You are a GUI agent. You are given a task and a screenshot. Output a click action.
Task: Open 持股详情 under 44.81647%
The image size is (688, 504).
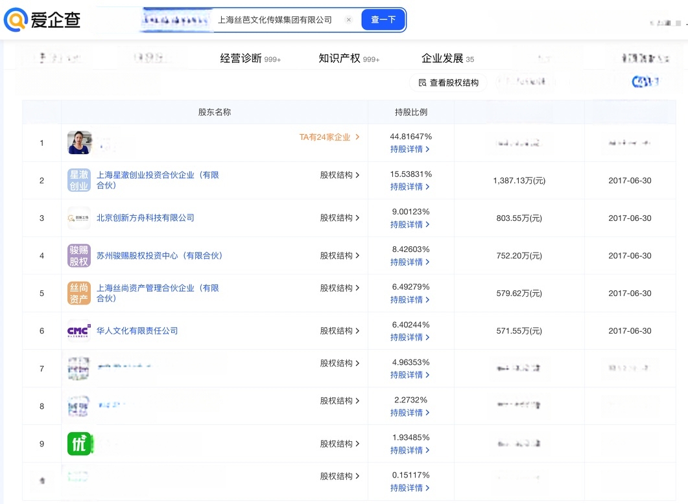(x=410, y=149)
